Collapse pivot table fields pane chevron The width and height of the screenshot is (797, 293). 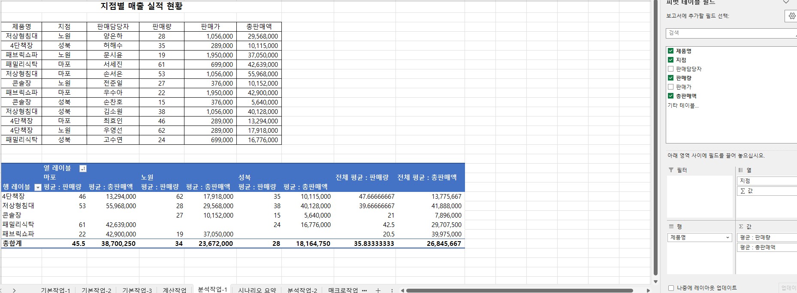tap(786, 3)
